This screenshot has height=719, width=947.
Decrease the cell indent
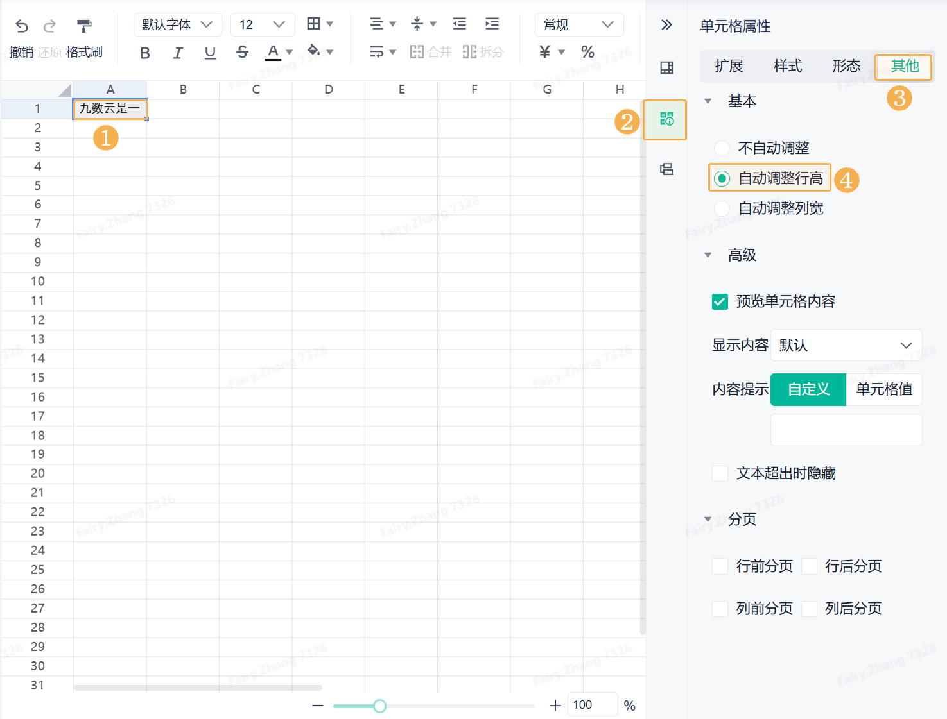pos(460,24)
